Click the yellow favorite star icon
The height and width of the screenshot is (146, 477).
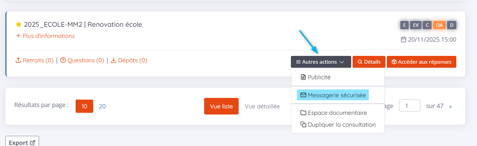pos(19,24)
